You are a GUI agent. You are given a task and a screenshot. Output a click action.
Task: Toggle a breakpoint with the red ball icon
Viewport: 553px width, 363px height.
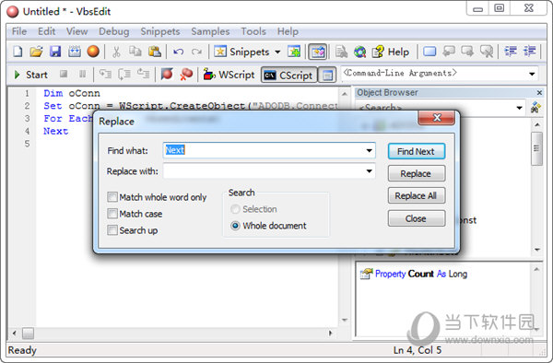click(167, 74)
